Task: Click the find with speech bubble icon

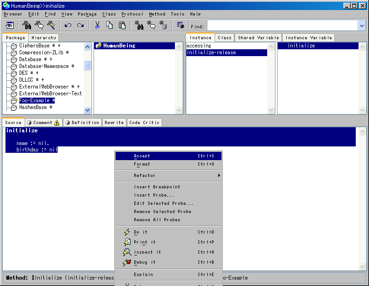Action: coord(39,25)
